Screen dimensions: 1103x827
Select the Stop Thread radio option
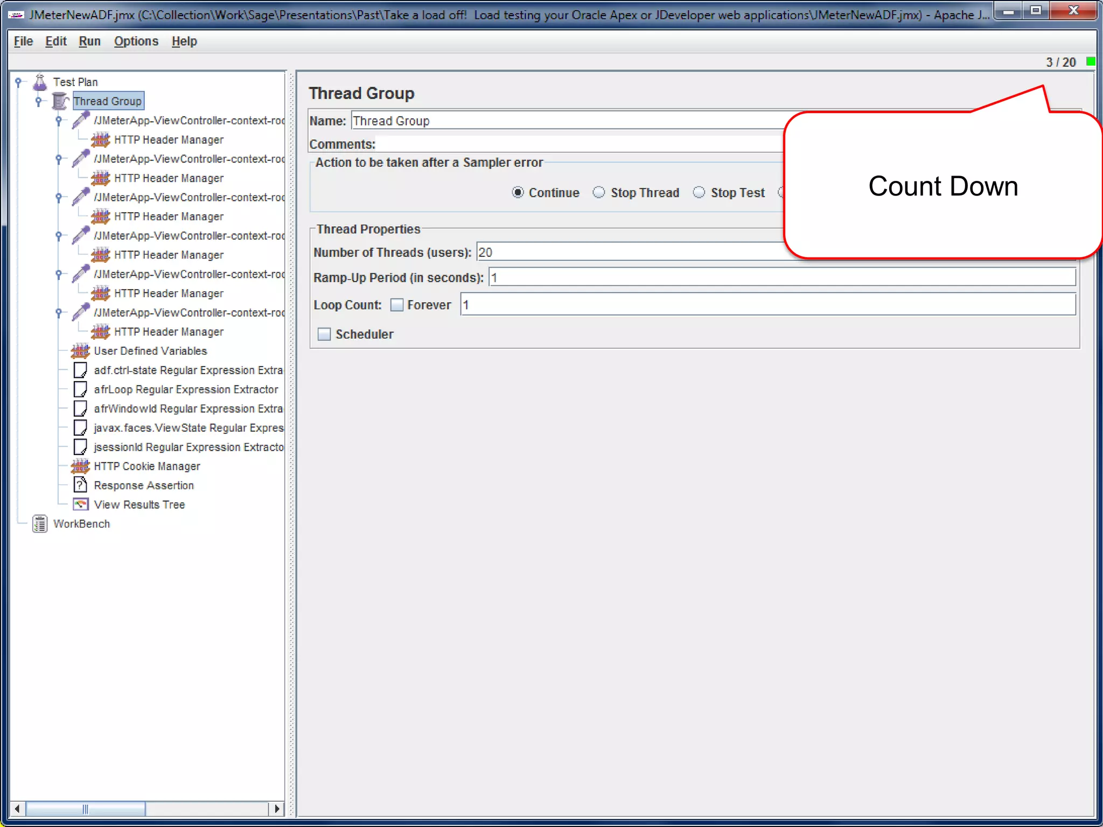[599, 193]
